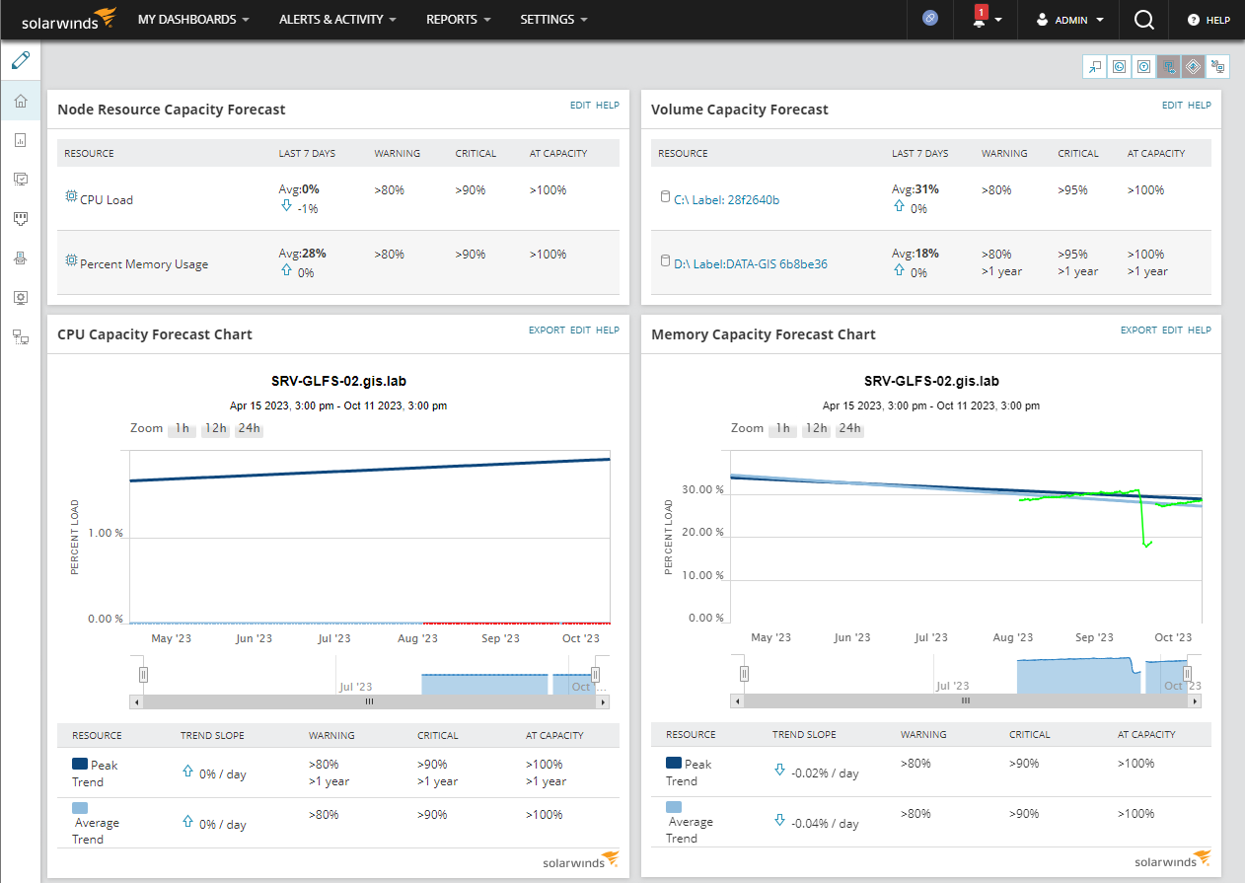Click the help question mark icon
This screenshot has width=1245, height=883.
(1194, 20)
